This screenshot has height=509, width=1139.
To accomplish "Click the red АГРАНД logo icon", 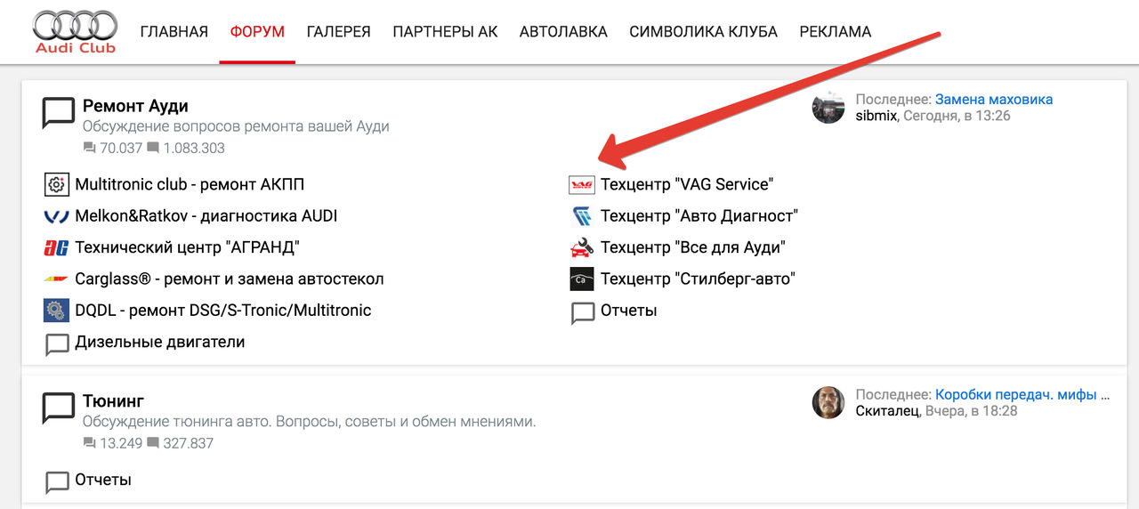I will 56,247.
